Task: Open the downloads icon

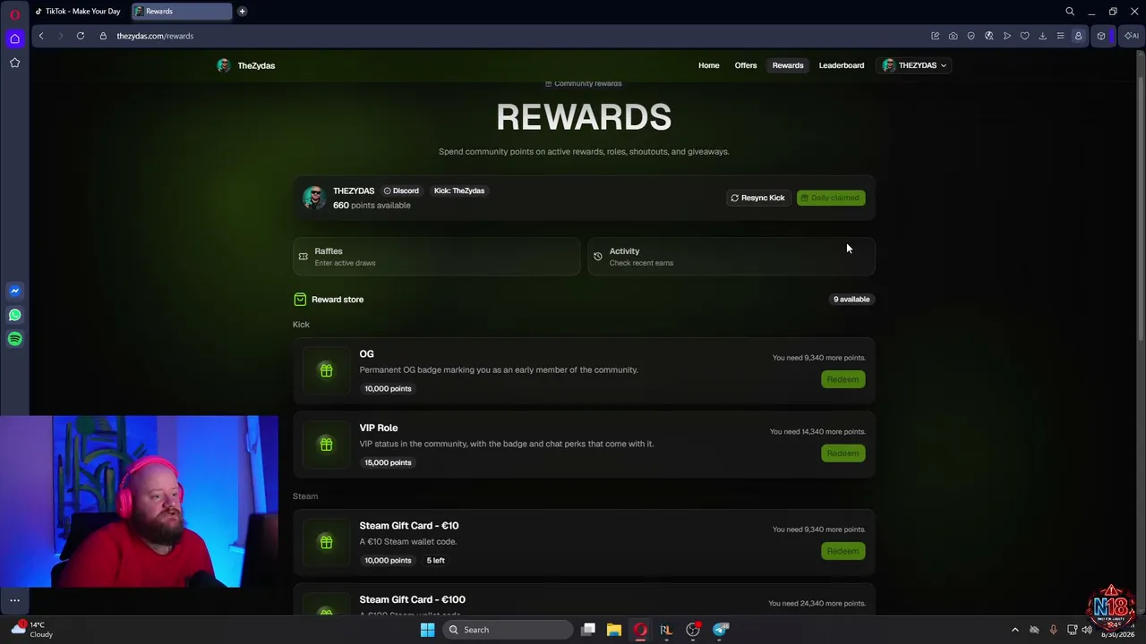Action: pyautogui.click(x=1043, y=36)
